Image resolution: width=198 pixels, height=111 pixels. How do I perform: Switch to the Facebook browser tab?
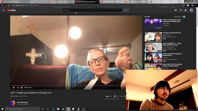(38, 2)
